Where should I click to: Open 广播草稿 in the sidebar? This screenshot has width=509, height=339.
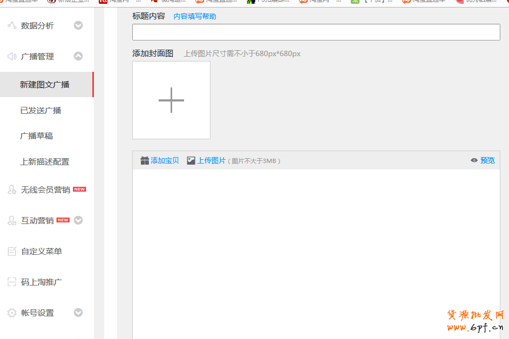point(36,135)
